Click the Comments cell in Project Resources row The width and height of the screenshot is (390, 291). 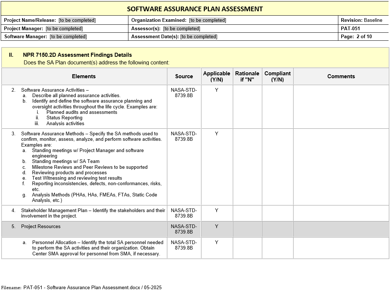click(x=341, y=230)
